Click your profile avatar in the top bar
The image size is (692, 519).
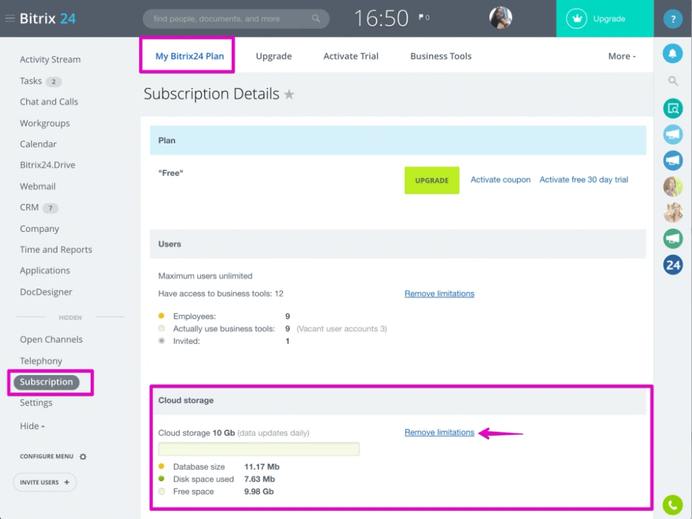500,17
